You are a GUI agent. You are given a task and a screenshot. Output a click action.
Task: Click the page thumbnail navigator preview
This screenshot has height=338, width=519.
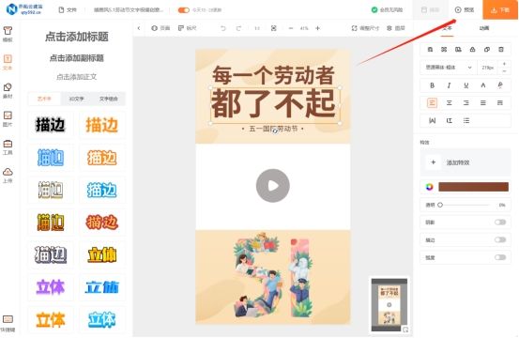click(x=389, y=304)
